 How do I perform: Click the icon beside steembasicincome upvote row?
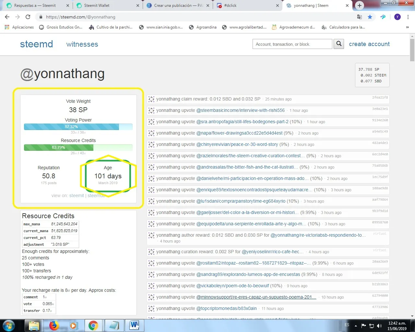[151, 110]
